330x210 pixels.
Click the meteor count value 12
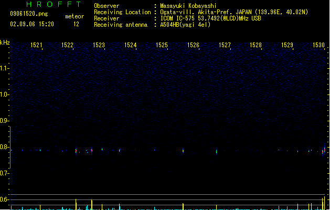coord(76,24)
